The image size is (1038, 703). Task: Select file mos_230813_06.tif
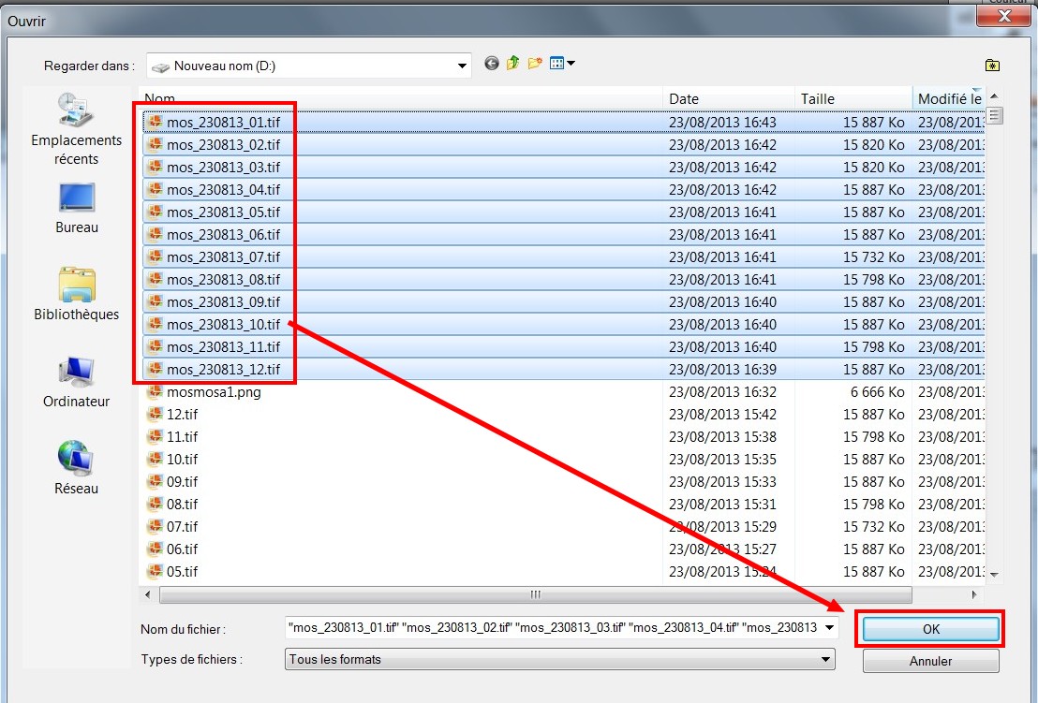click(223, 235)
